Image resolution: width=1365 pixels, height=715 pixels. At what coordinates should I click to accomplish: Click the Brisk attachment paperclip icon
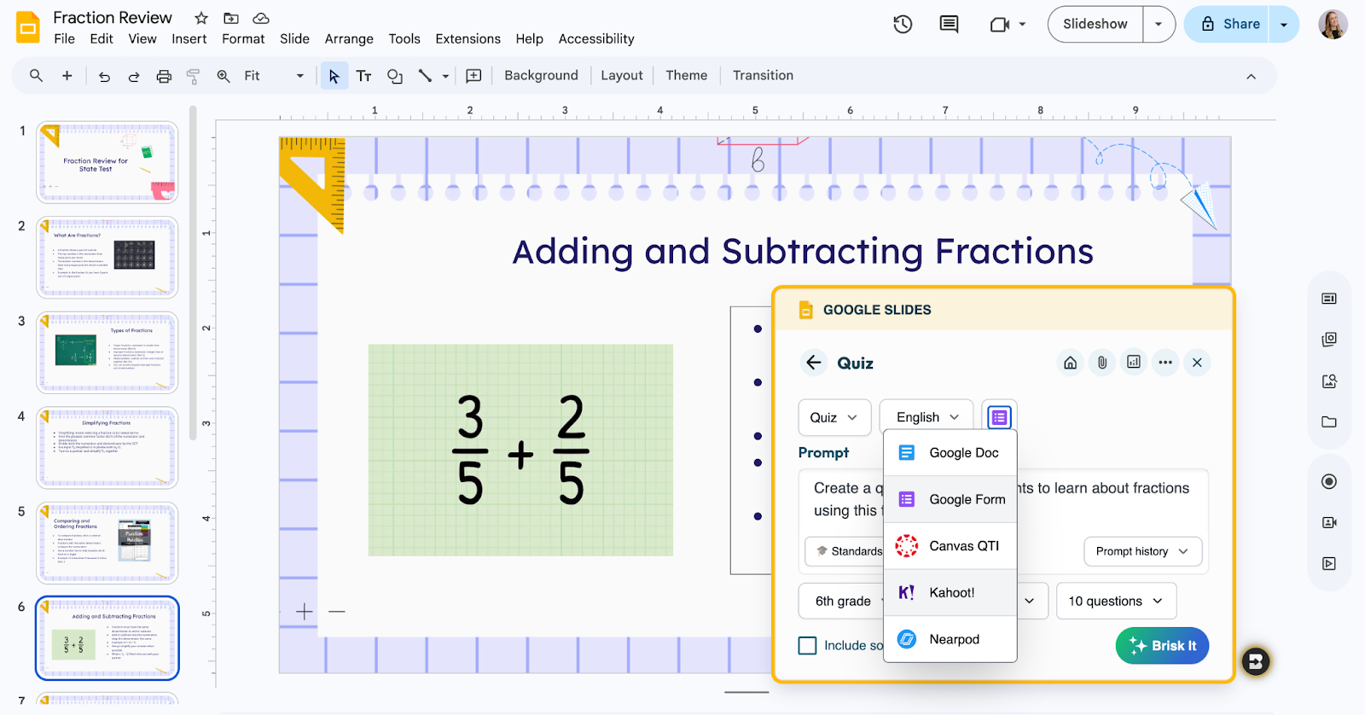click(1102, 363)
